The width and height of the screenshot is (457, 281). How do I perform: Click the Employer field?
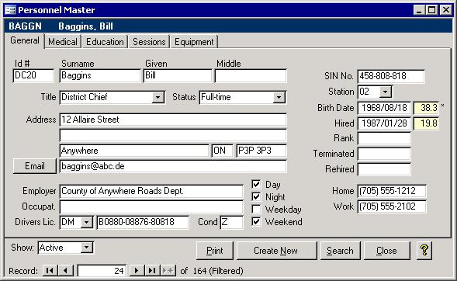(x=151, y=191)
